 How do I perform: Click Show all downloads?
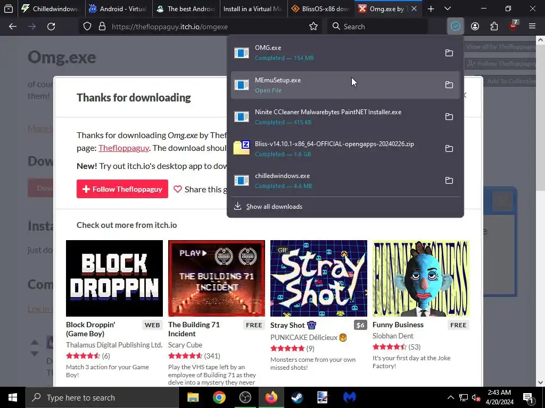[x=274, y=207]
